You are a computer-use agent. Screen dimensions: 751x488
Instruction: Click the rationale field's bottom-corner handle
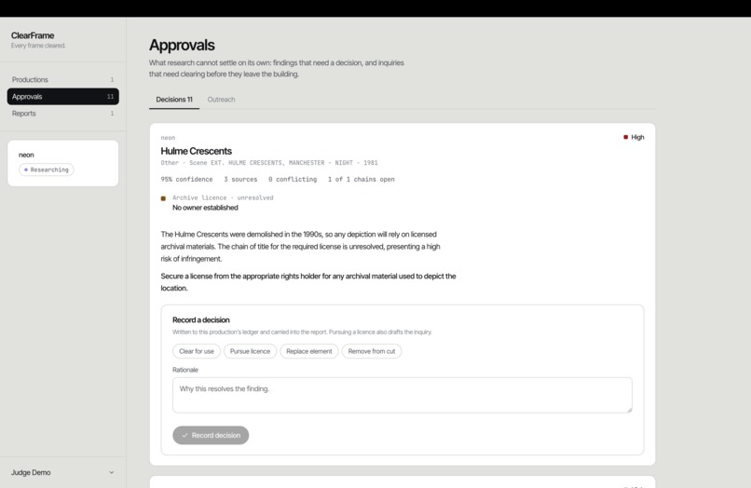pos(629,410)
